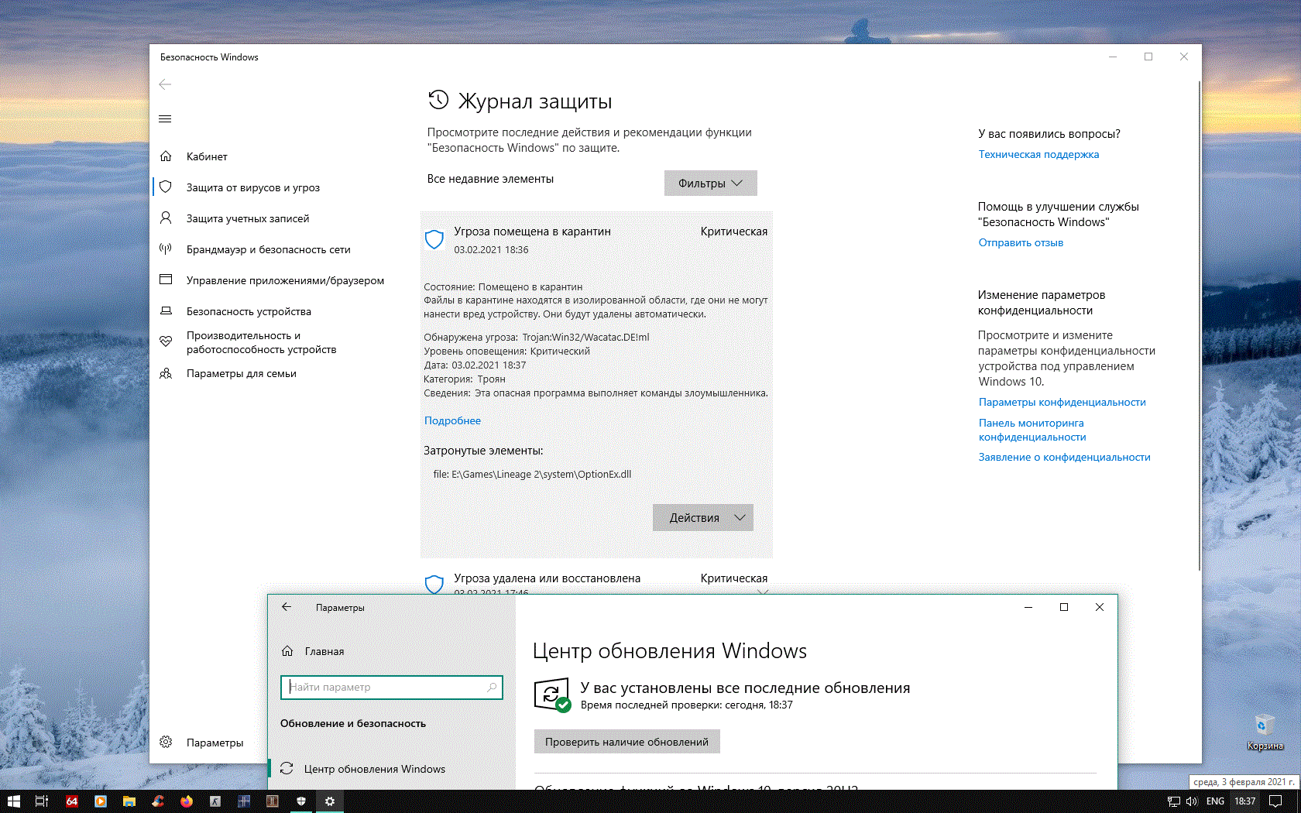The width and height of the screenshot is (1301, 813).
Task: Click the back arrow in Windows Security
Action: (165, 84)
